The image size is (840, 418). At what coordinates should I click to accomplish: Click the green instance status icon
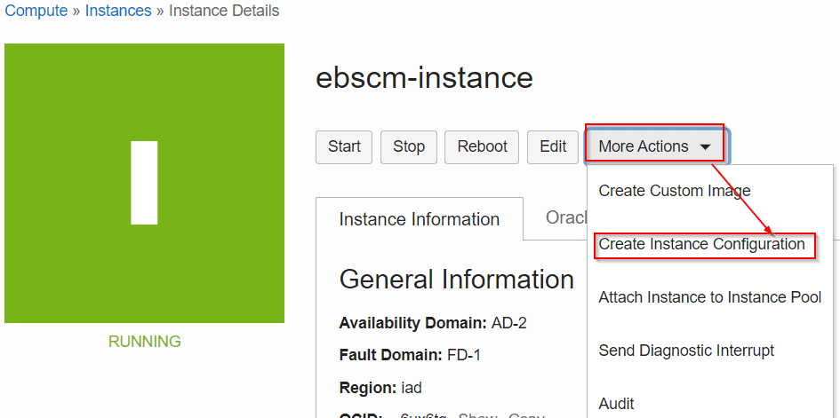pyautogui.click(x=144, y=183)
